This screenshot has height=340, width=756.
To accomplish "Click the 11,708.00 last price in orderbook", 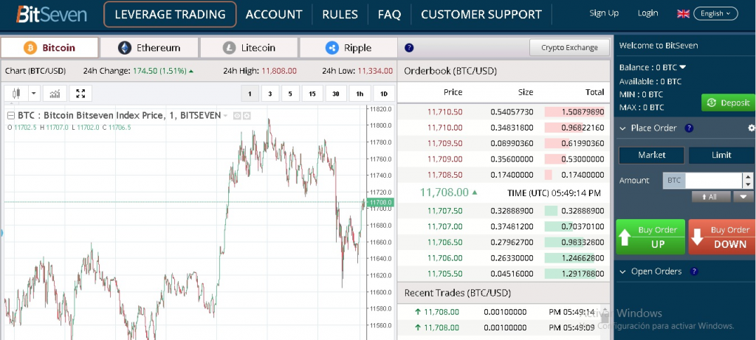I will pos(444,192).
